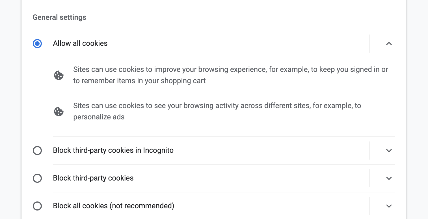Expand Block third-party cookies in Incognito details
Image resolution: width=428 pixels, height=219 pixels.
tap(389, 151)
